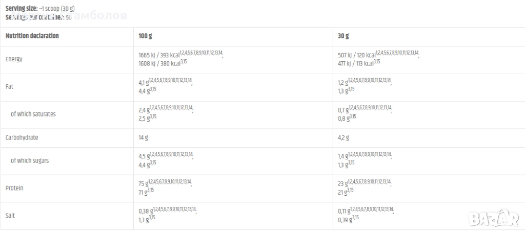Select the 'of which saturates' row label
This screenshot has width=525, height=233.
pyautogui.click(x=33, y=114)
